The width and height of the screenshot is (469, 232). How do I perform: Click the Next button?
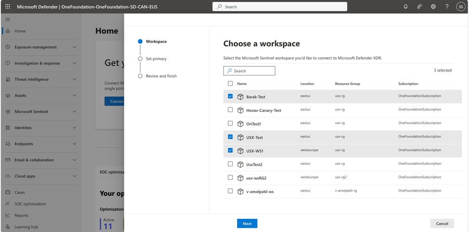(247, 224)
